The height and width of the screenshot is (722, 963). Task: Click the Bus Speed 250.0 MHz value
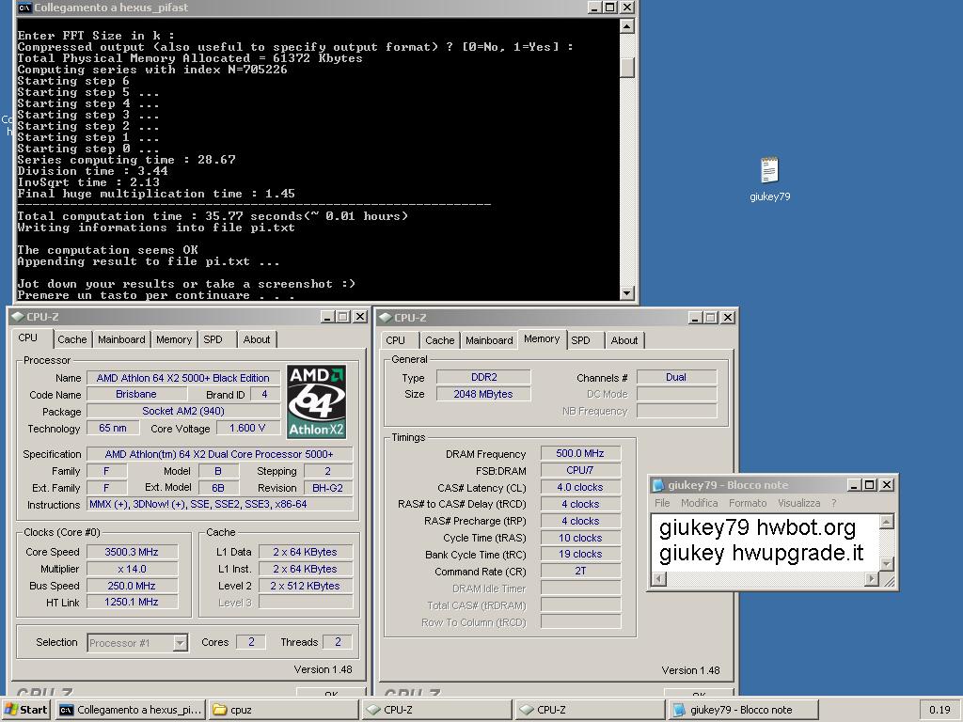[132, 586]
